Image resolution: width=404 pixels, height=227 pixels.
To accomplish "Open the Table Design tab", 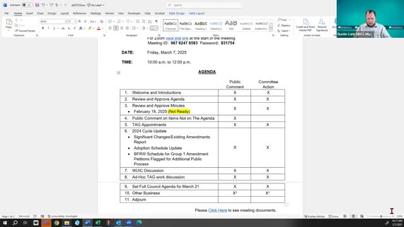I will (x=177, y=13).
